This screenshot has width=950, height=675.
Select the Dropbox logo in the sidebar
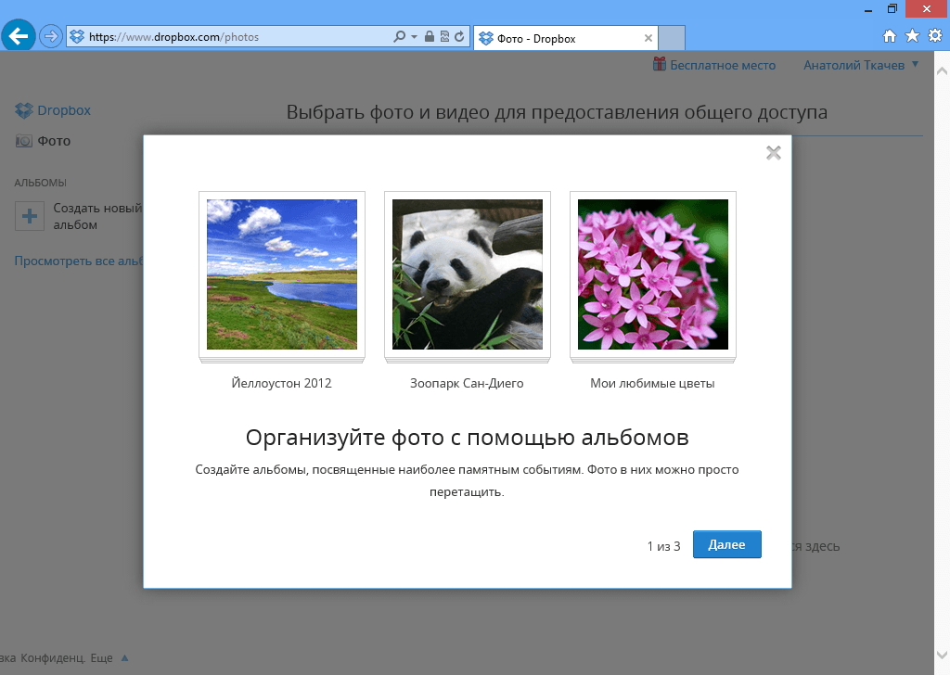coord(25,109)
